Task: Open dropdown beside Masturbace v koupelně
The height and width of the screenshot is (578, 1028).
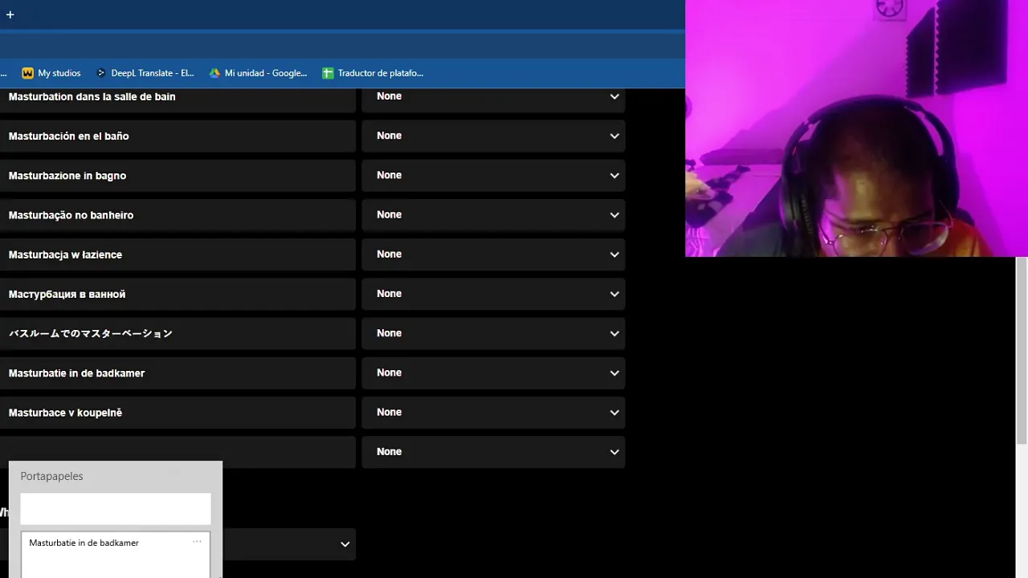Action: pos(493,413)
